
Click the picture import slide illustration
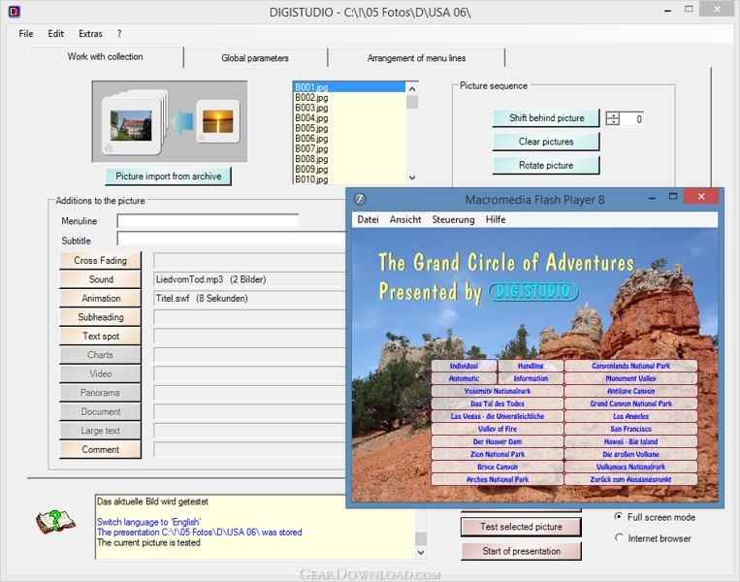tap(170, 122)
